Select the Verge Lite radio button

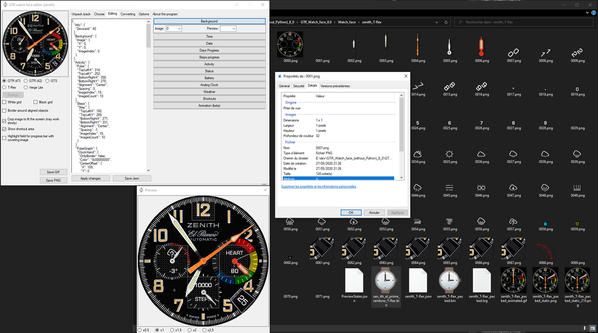tap(26, 87)
